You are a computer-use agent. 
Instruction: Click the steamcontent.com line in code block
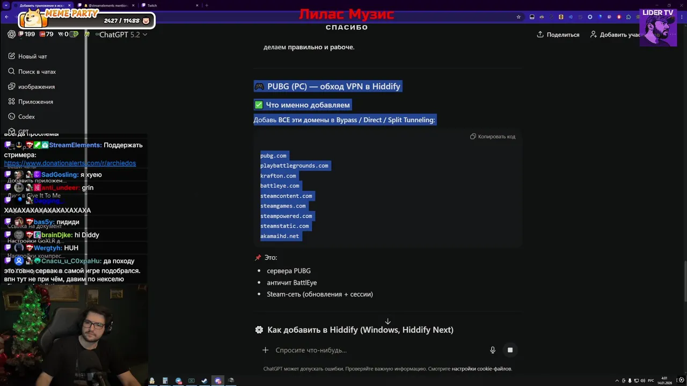(x=286, y=196)
